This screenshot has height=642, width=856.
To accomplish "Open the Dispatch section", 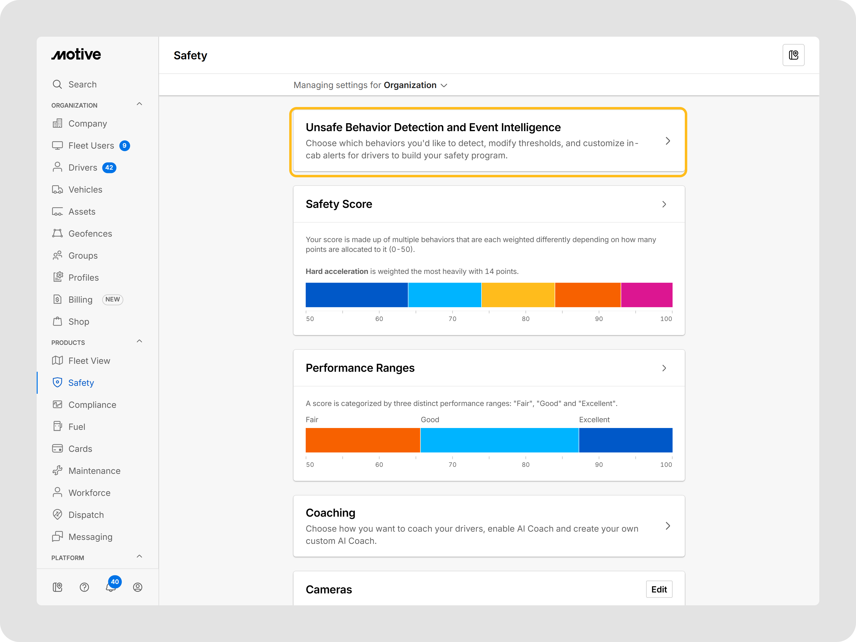I will (x=86, y=515).
